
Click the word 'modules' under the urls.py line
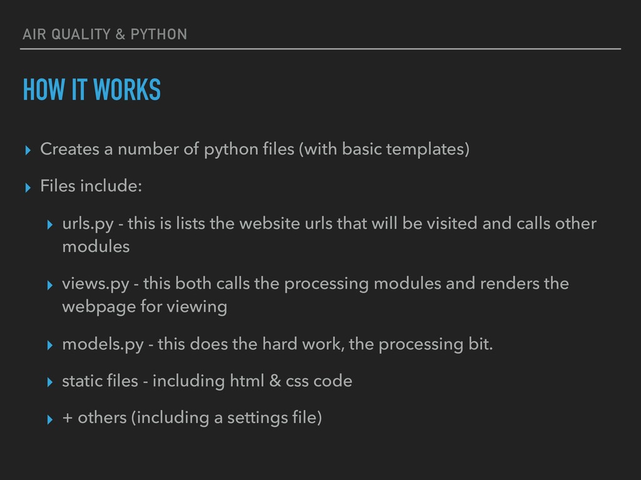click(x=96, y=246)
